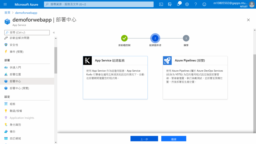
Task: Open portal settings gear
Action: pos(187,4)
